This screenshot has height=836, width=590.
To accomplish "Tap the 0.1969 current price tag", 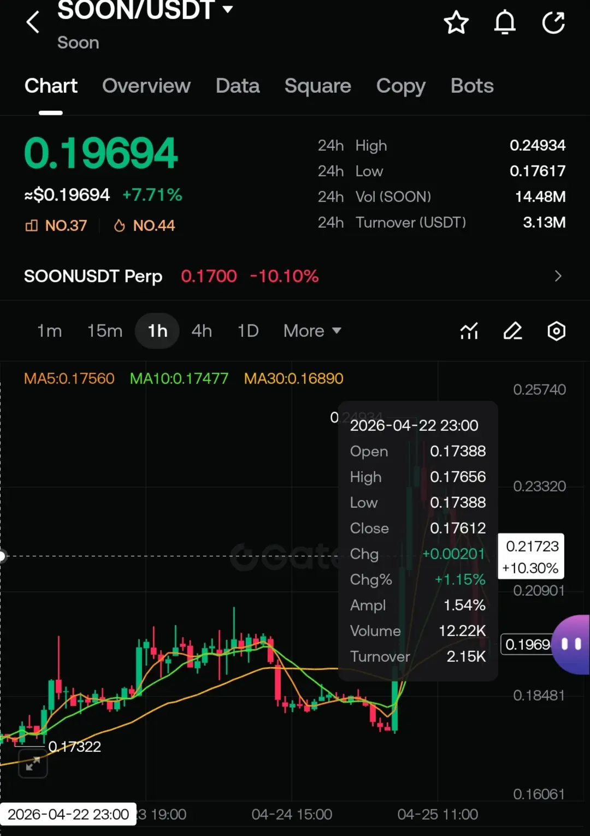I will 526,645.
